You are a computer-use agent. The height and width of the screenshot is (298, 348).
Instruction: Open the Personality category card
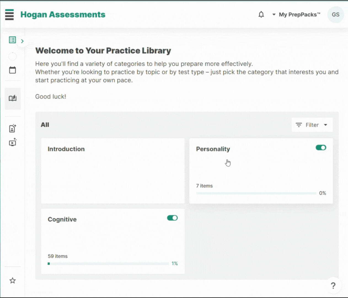tap(261, 171)
